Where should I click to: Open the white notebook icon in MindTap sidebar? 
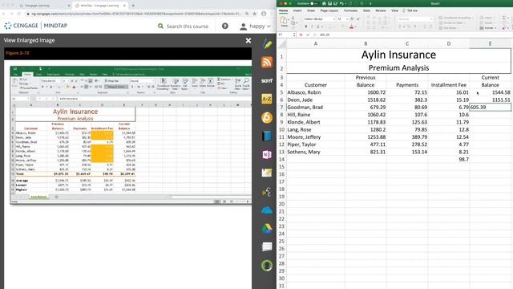point(267,246)
